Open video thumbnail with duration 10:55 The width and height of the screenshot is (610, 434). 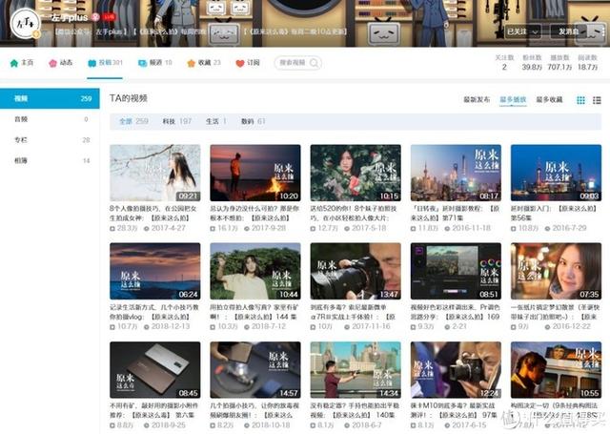tap(557, 370)
